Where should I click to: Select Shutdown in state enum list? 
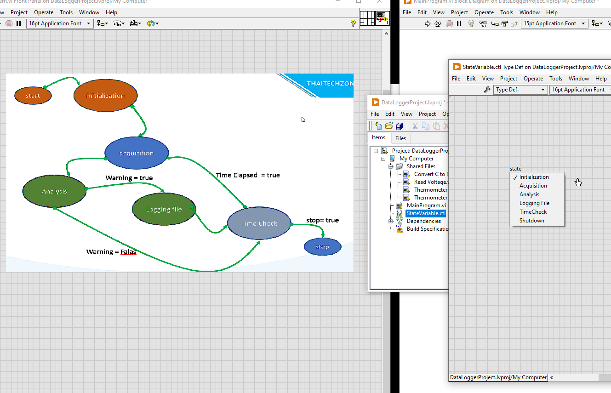[x=537, y=221]
